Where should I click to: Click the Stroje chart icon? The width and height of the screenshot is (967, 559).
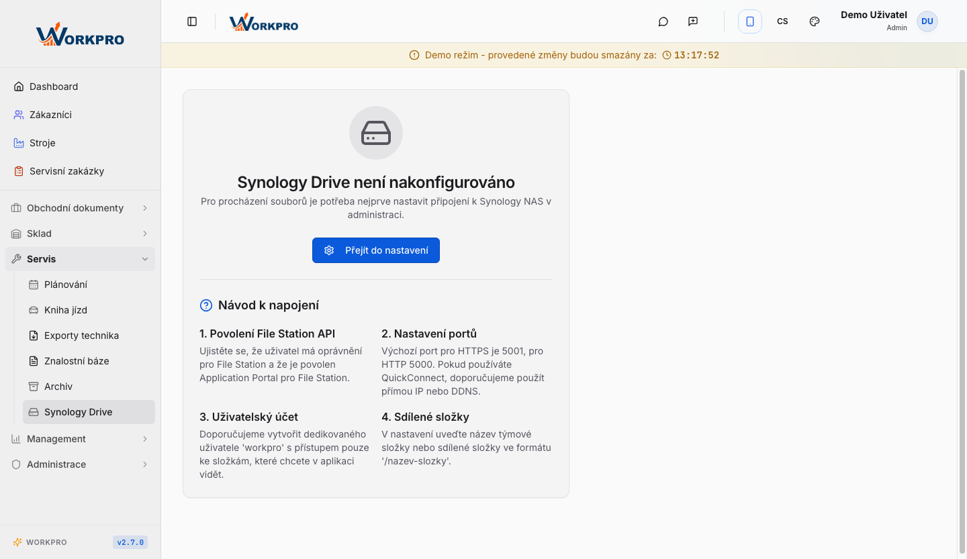coord(19,143)
